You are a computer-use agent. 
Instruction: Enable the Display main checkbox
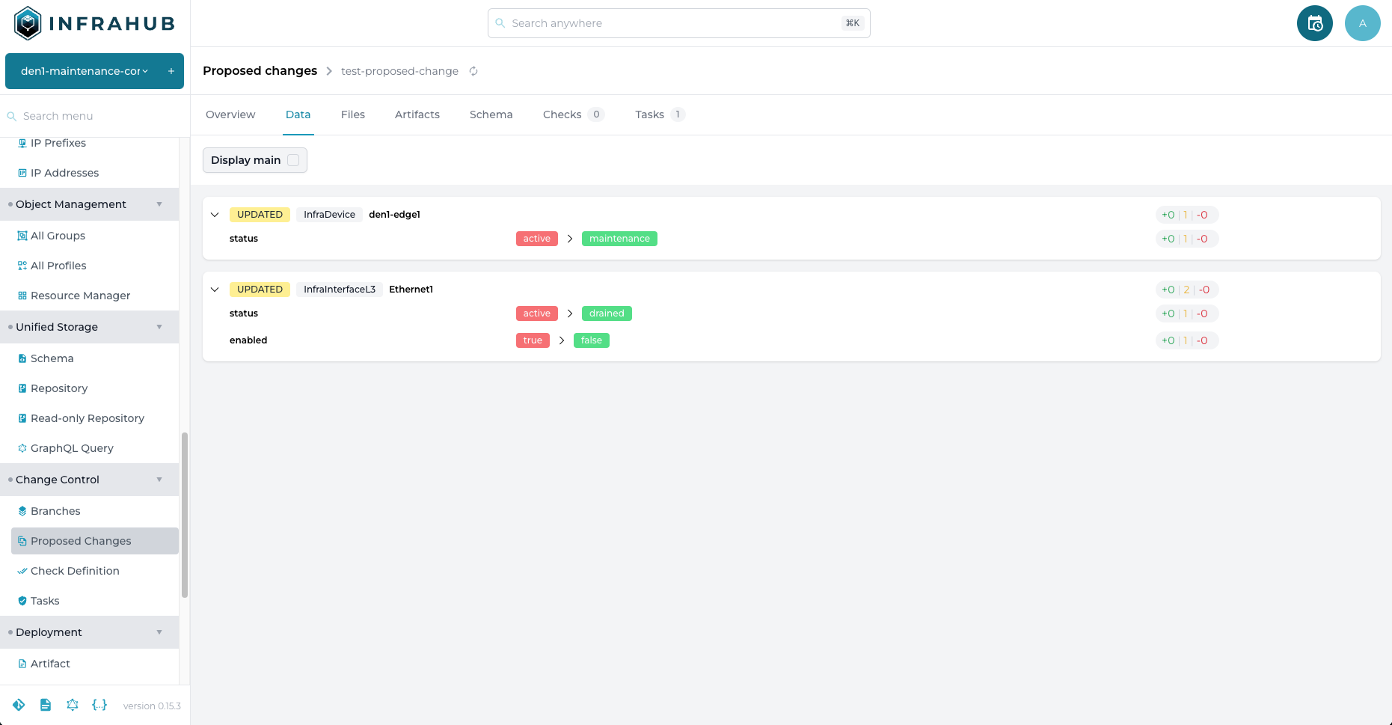click(x=294, y=159)
